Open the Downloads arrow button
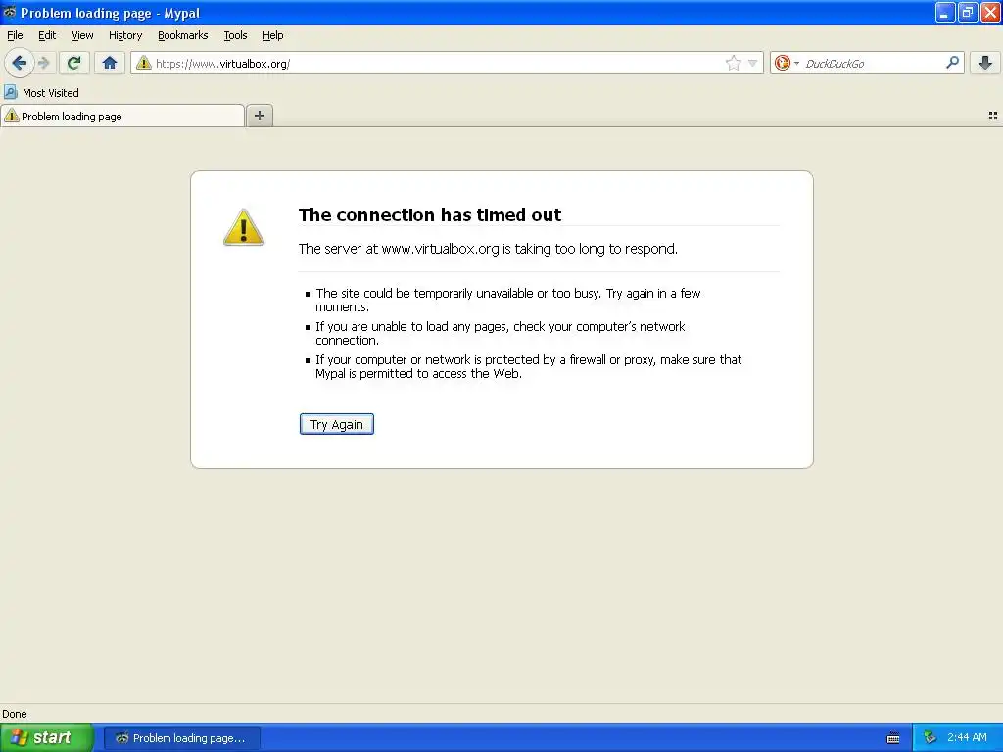 pos(985,63)
